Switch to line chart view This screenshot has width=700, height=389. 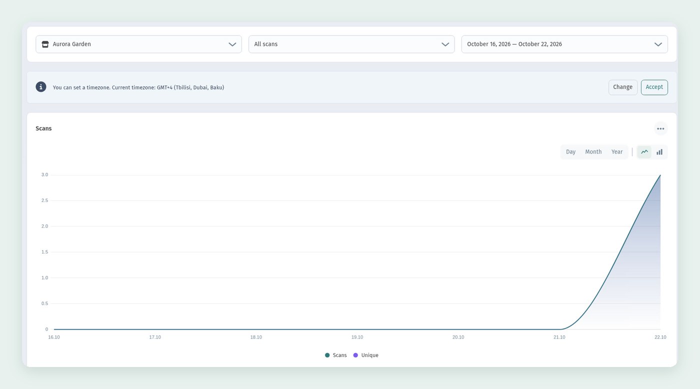pyautogui.click(x=644, y=152)
